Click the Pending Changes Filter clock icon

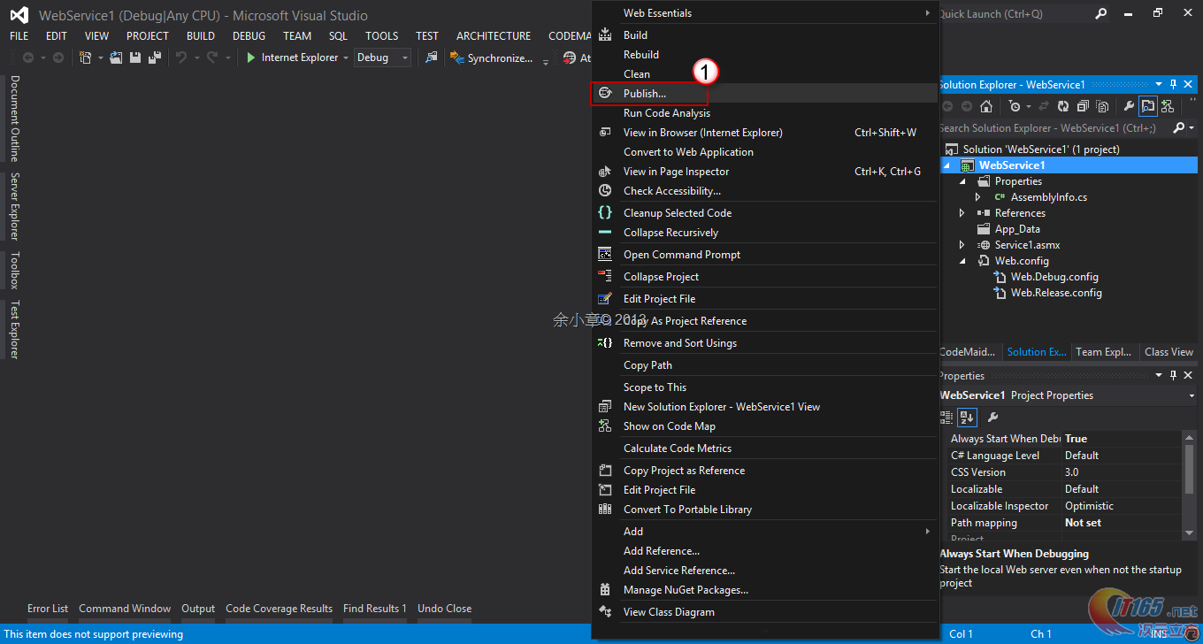[1014, 106]
